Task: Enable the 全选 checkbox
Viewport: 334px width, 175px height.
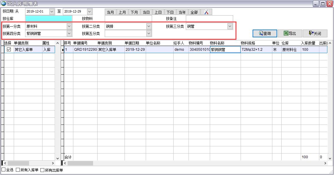Action: [x=4, y=170]
